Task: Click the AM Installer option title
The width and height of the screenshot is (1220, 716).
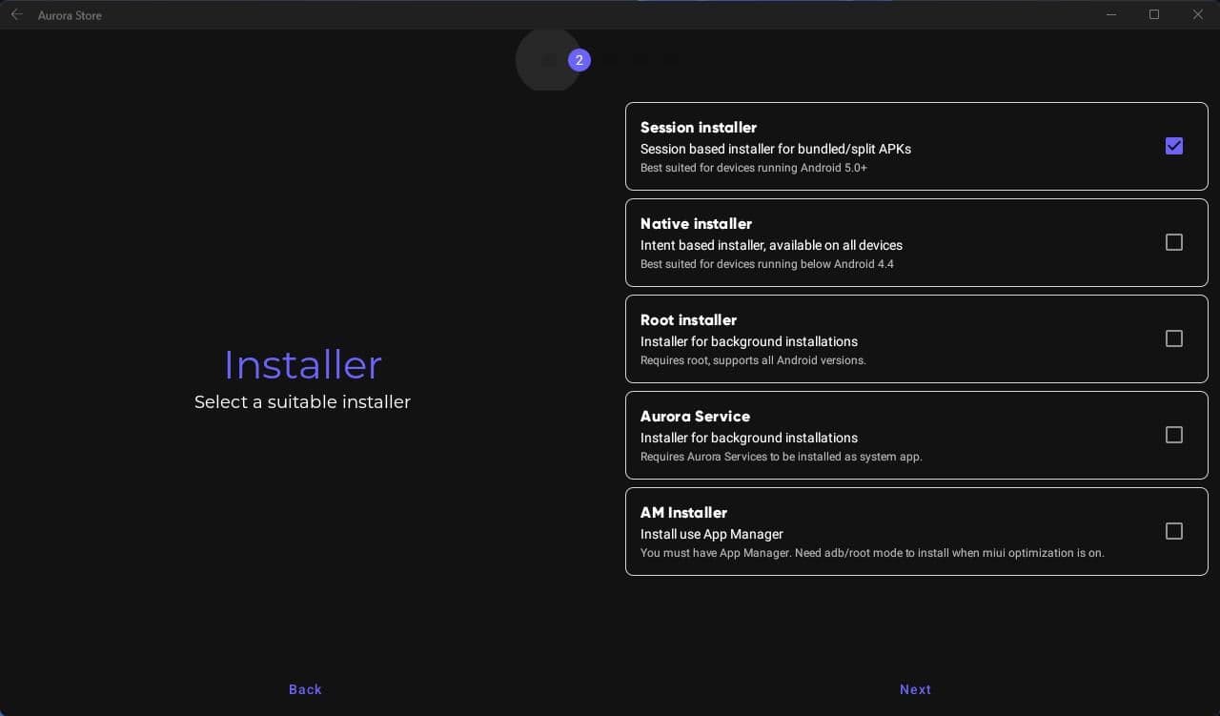Action: 683,512
